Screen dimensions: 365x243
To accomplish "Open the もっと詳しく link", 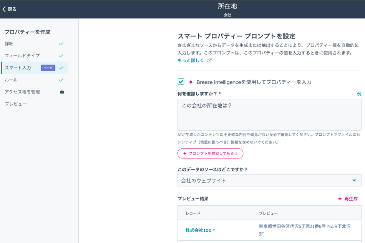I will [x=191, y=60].
